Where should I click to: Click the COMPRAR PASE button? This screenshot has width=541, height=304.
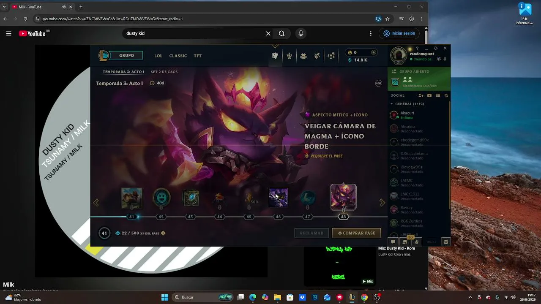(x=356, y=233)
